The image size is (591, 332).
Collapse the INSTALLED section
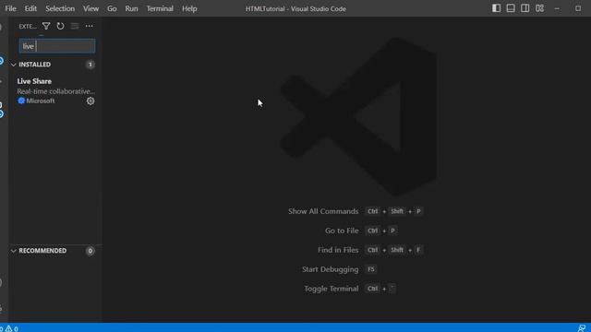tap(14, 65)
